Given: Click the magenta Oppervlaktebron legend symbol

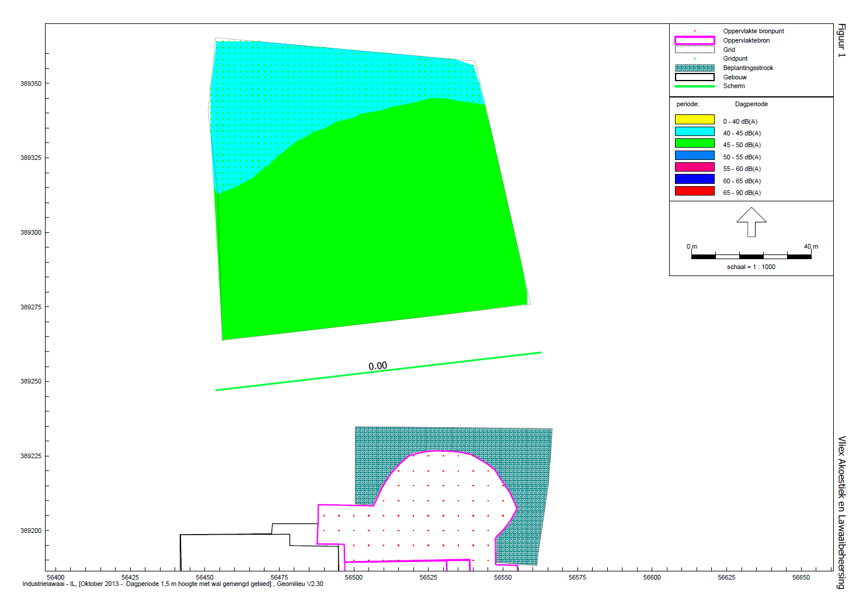Looking at the screenshot, I should pyautogui.click(x=694, y=40).
